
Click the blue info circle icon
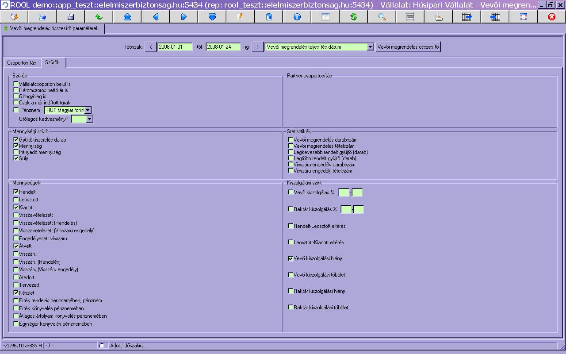(297, 17)
